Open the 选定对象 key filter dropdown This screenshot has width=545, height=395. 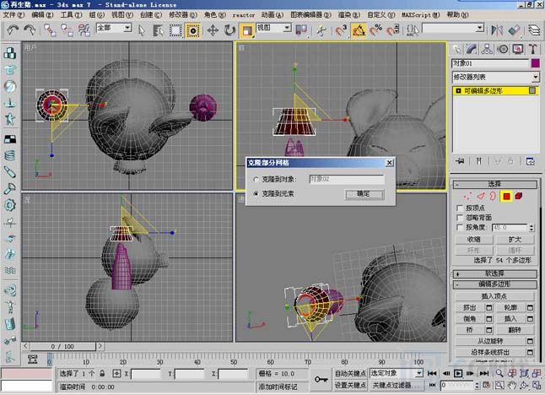tap(419, 373)
